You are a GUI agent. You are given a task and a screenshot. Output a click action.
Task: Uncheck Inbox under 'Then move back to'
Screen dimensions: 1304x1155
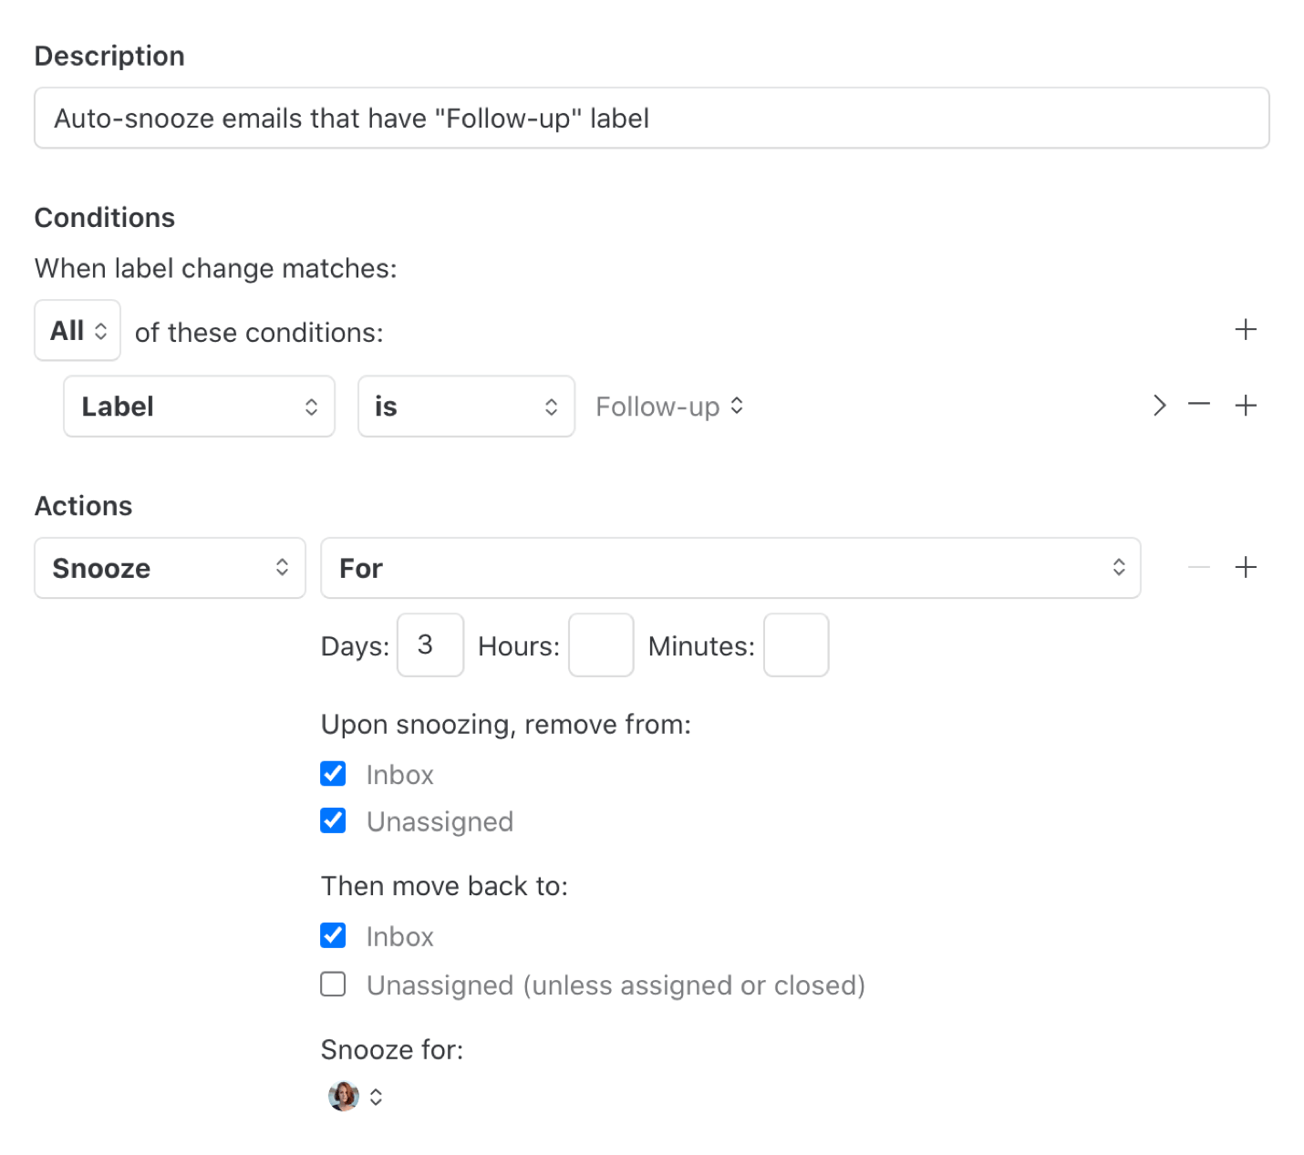pos(334,936)
